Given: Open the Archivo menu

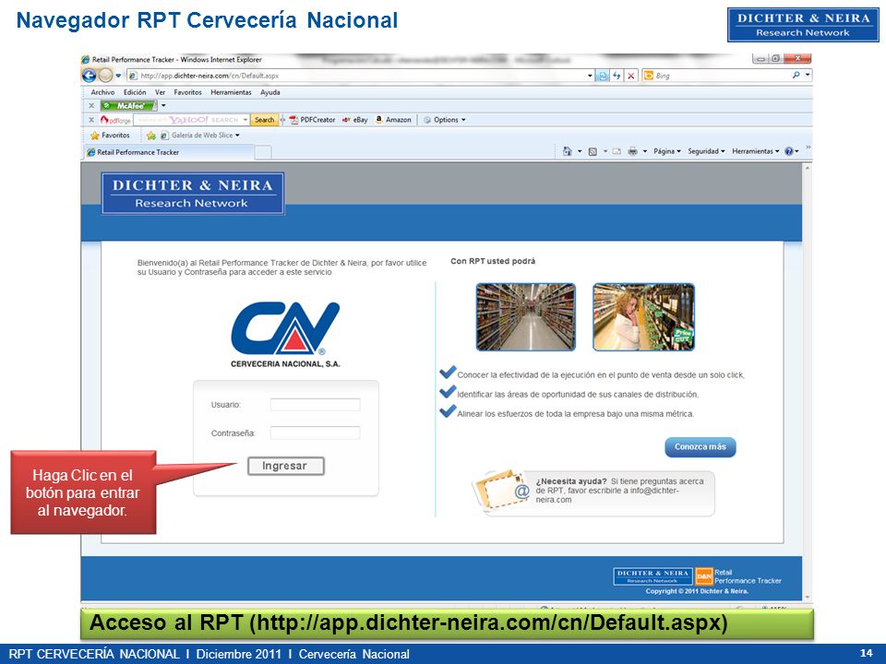Looking at the screenshot, I should [102, 92].
